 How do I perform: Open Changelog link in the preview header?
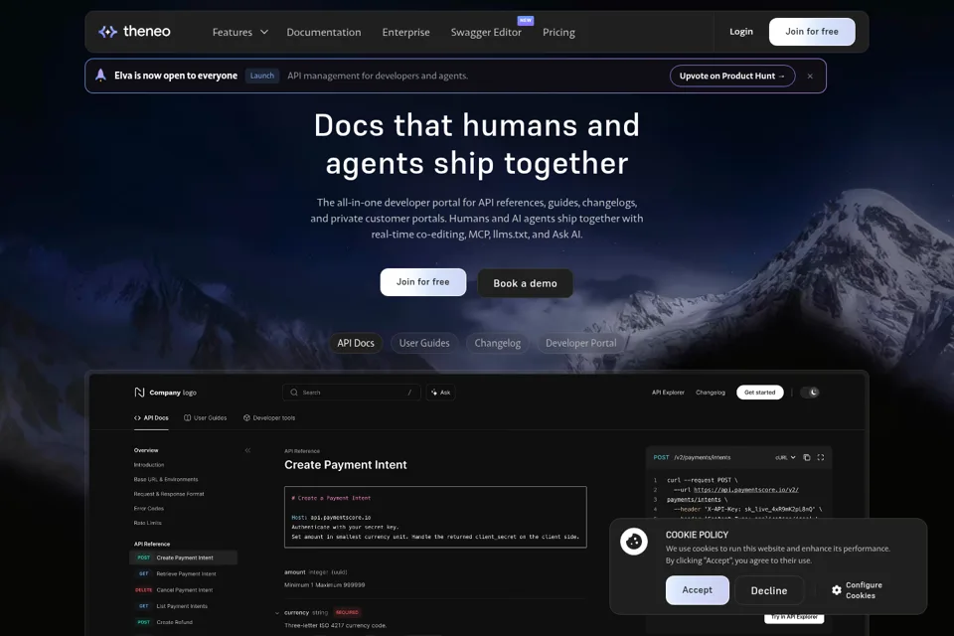[711, 393]
